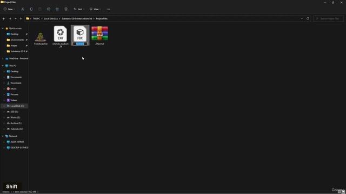Select Network in the sidebar

13,136
